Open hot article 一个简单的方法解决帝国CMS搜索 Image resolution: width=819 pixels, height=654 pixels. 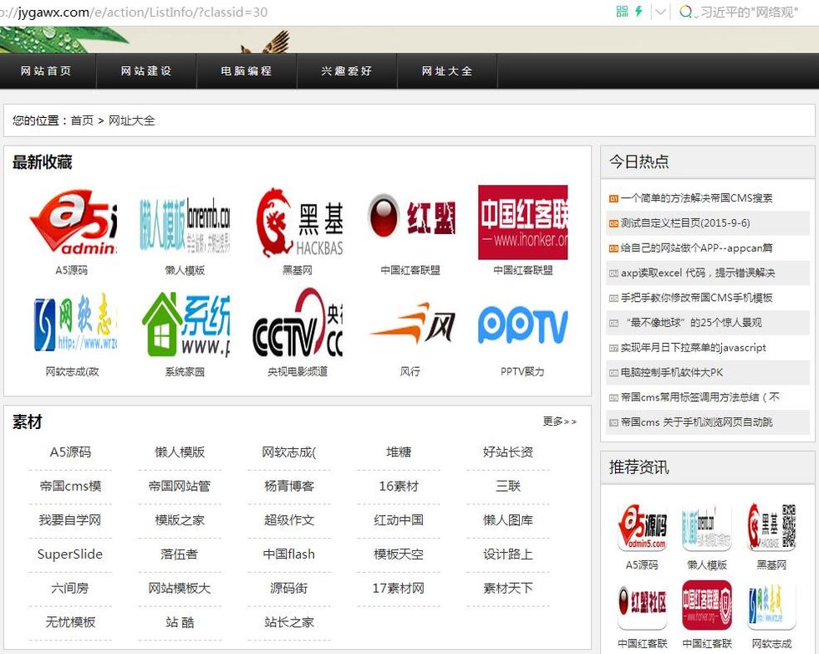coord(696,198)
